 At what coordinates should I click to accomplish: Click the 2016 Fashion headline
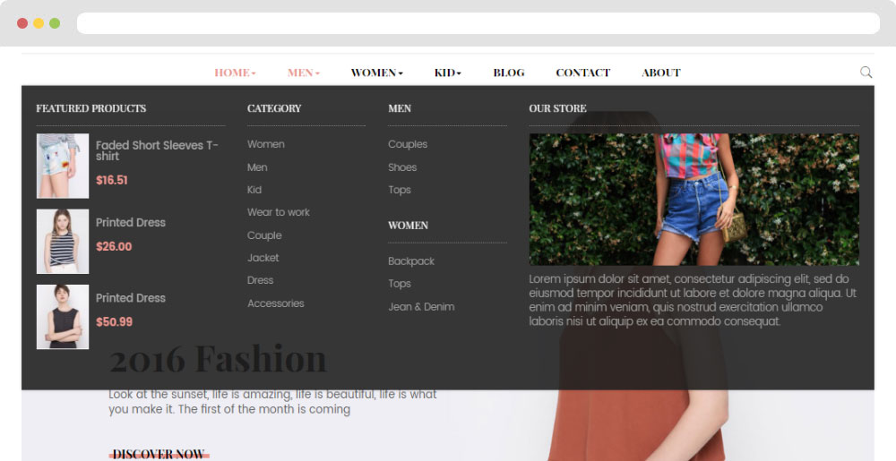click(218, 359)
